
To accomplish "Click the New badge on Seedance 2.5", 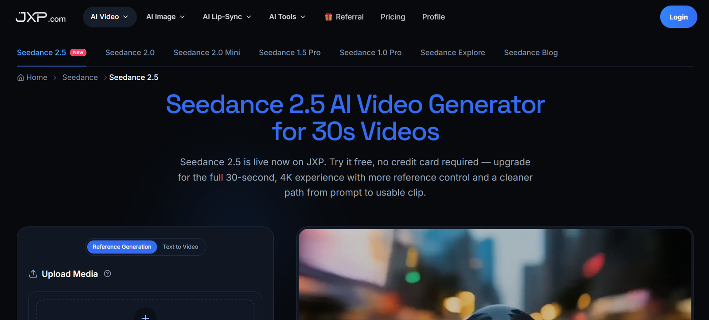I will [78, 52].
